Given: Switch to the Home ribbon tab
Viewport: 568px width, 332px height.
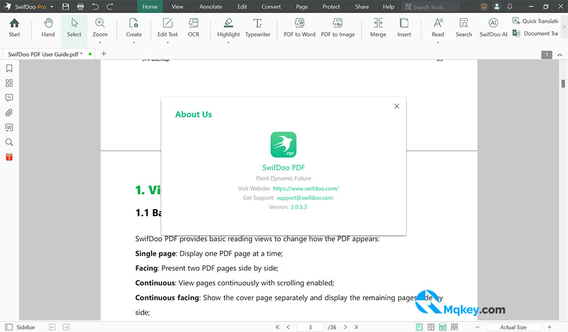Looking at the screenshot, I should (150, 6).
